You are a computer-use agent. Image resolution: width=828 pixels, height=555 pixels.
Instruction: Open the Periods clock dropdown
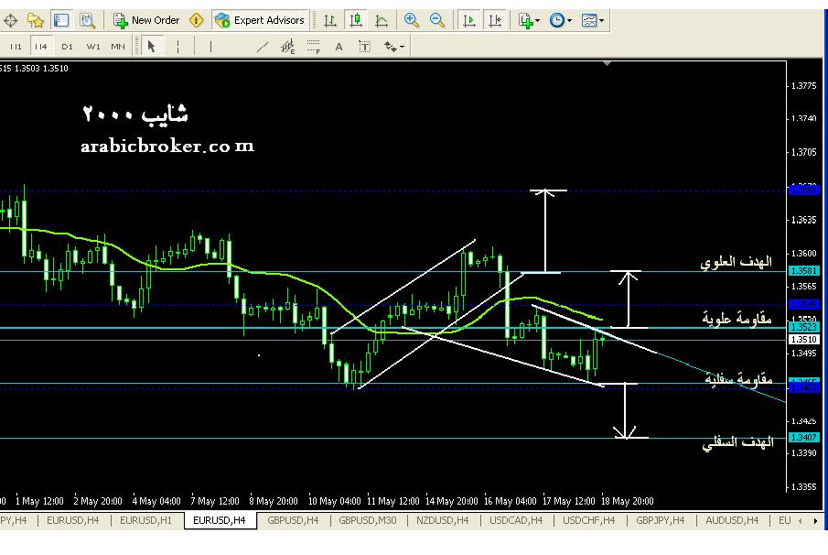click(560, 21)
